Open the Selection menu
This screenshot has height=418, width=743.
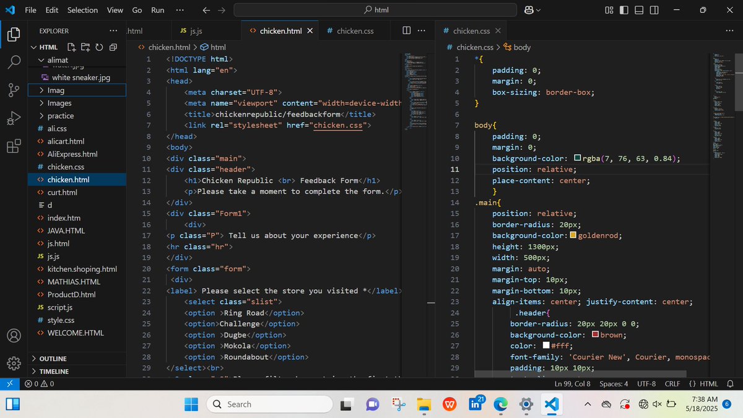coord(82,10)
